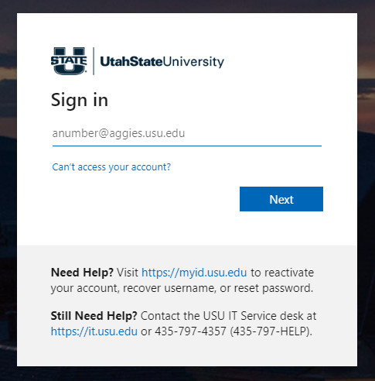Click the blue Next button
This screenshot has height=381, width=375.
pyautogui.click(x=281, y=199)
